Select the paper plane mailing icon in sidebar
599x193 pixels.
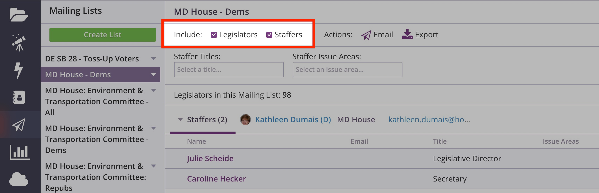pyautogui.click(x=19, y=125)
